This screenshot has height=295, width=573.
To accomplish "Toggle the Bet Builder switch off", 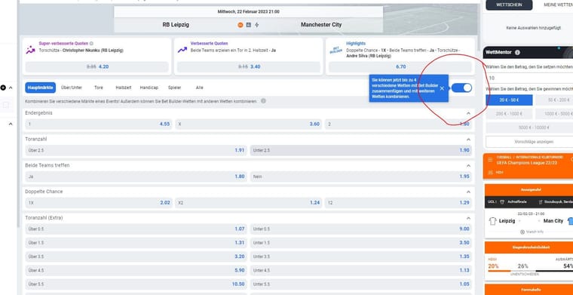I will [x=461, y=88].
